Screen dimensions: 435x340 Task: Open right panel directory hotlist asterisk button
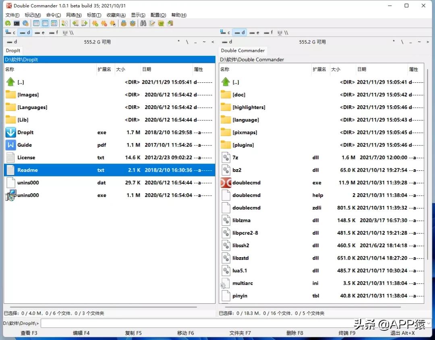[394, 42]
